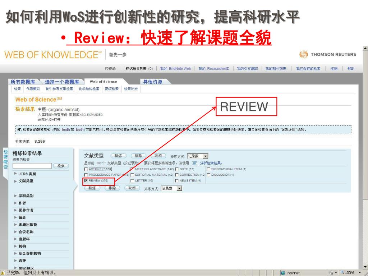This screenshot has width=368, height=276.
Task: Open the 作者甄别 sub-tab
Action: click(33, 89)
